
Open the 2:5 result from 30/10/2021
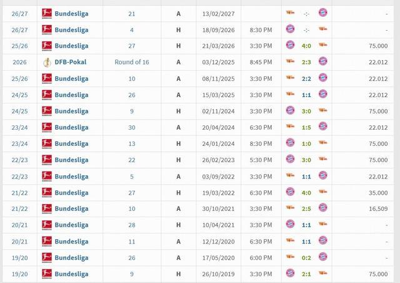[306, 209]
